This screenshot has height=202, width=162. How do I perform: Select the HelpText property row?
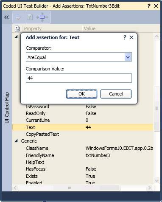(83, 162)
